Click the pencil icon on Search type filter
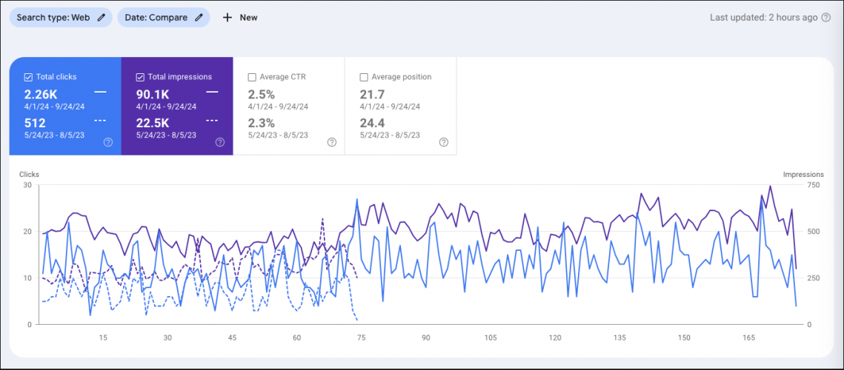 102,18
